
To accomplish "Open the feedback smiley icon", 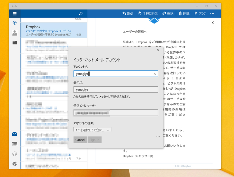I will tap(15, 154).
